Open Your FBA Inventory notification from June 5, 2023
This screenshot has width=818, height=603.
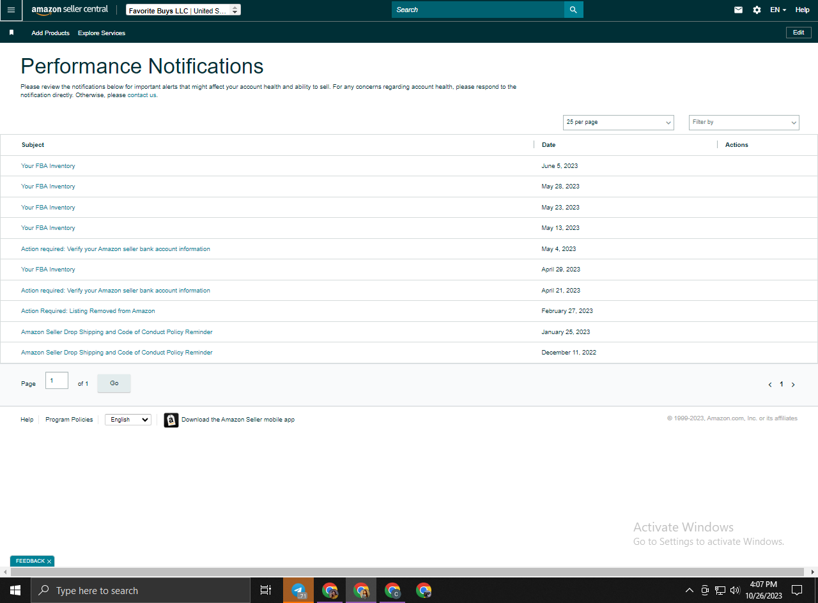(x=48, y=166)
